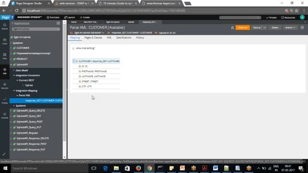
Task: Switch to the History tab
Action: point(140,37)
